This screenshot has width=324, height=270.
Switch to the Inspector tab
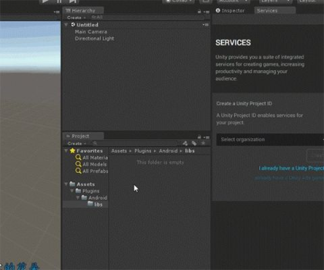pos(230,11)
